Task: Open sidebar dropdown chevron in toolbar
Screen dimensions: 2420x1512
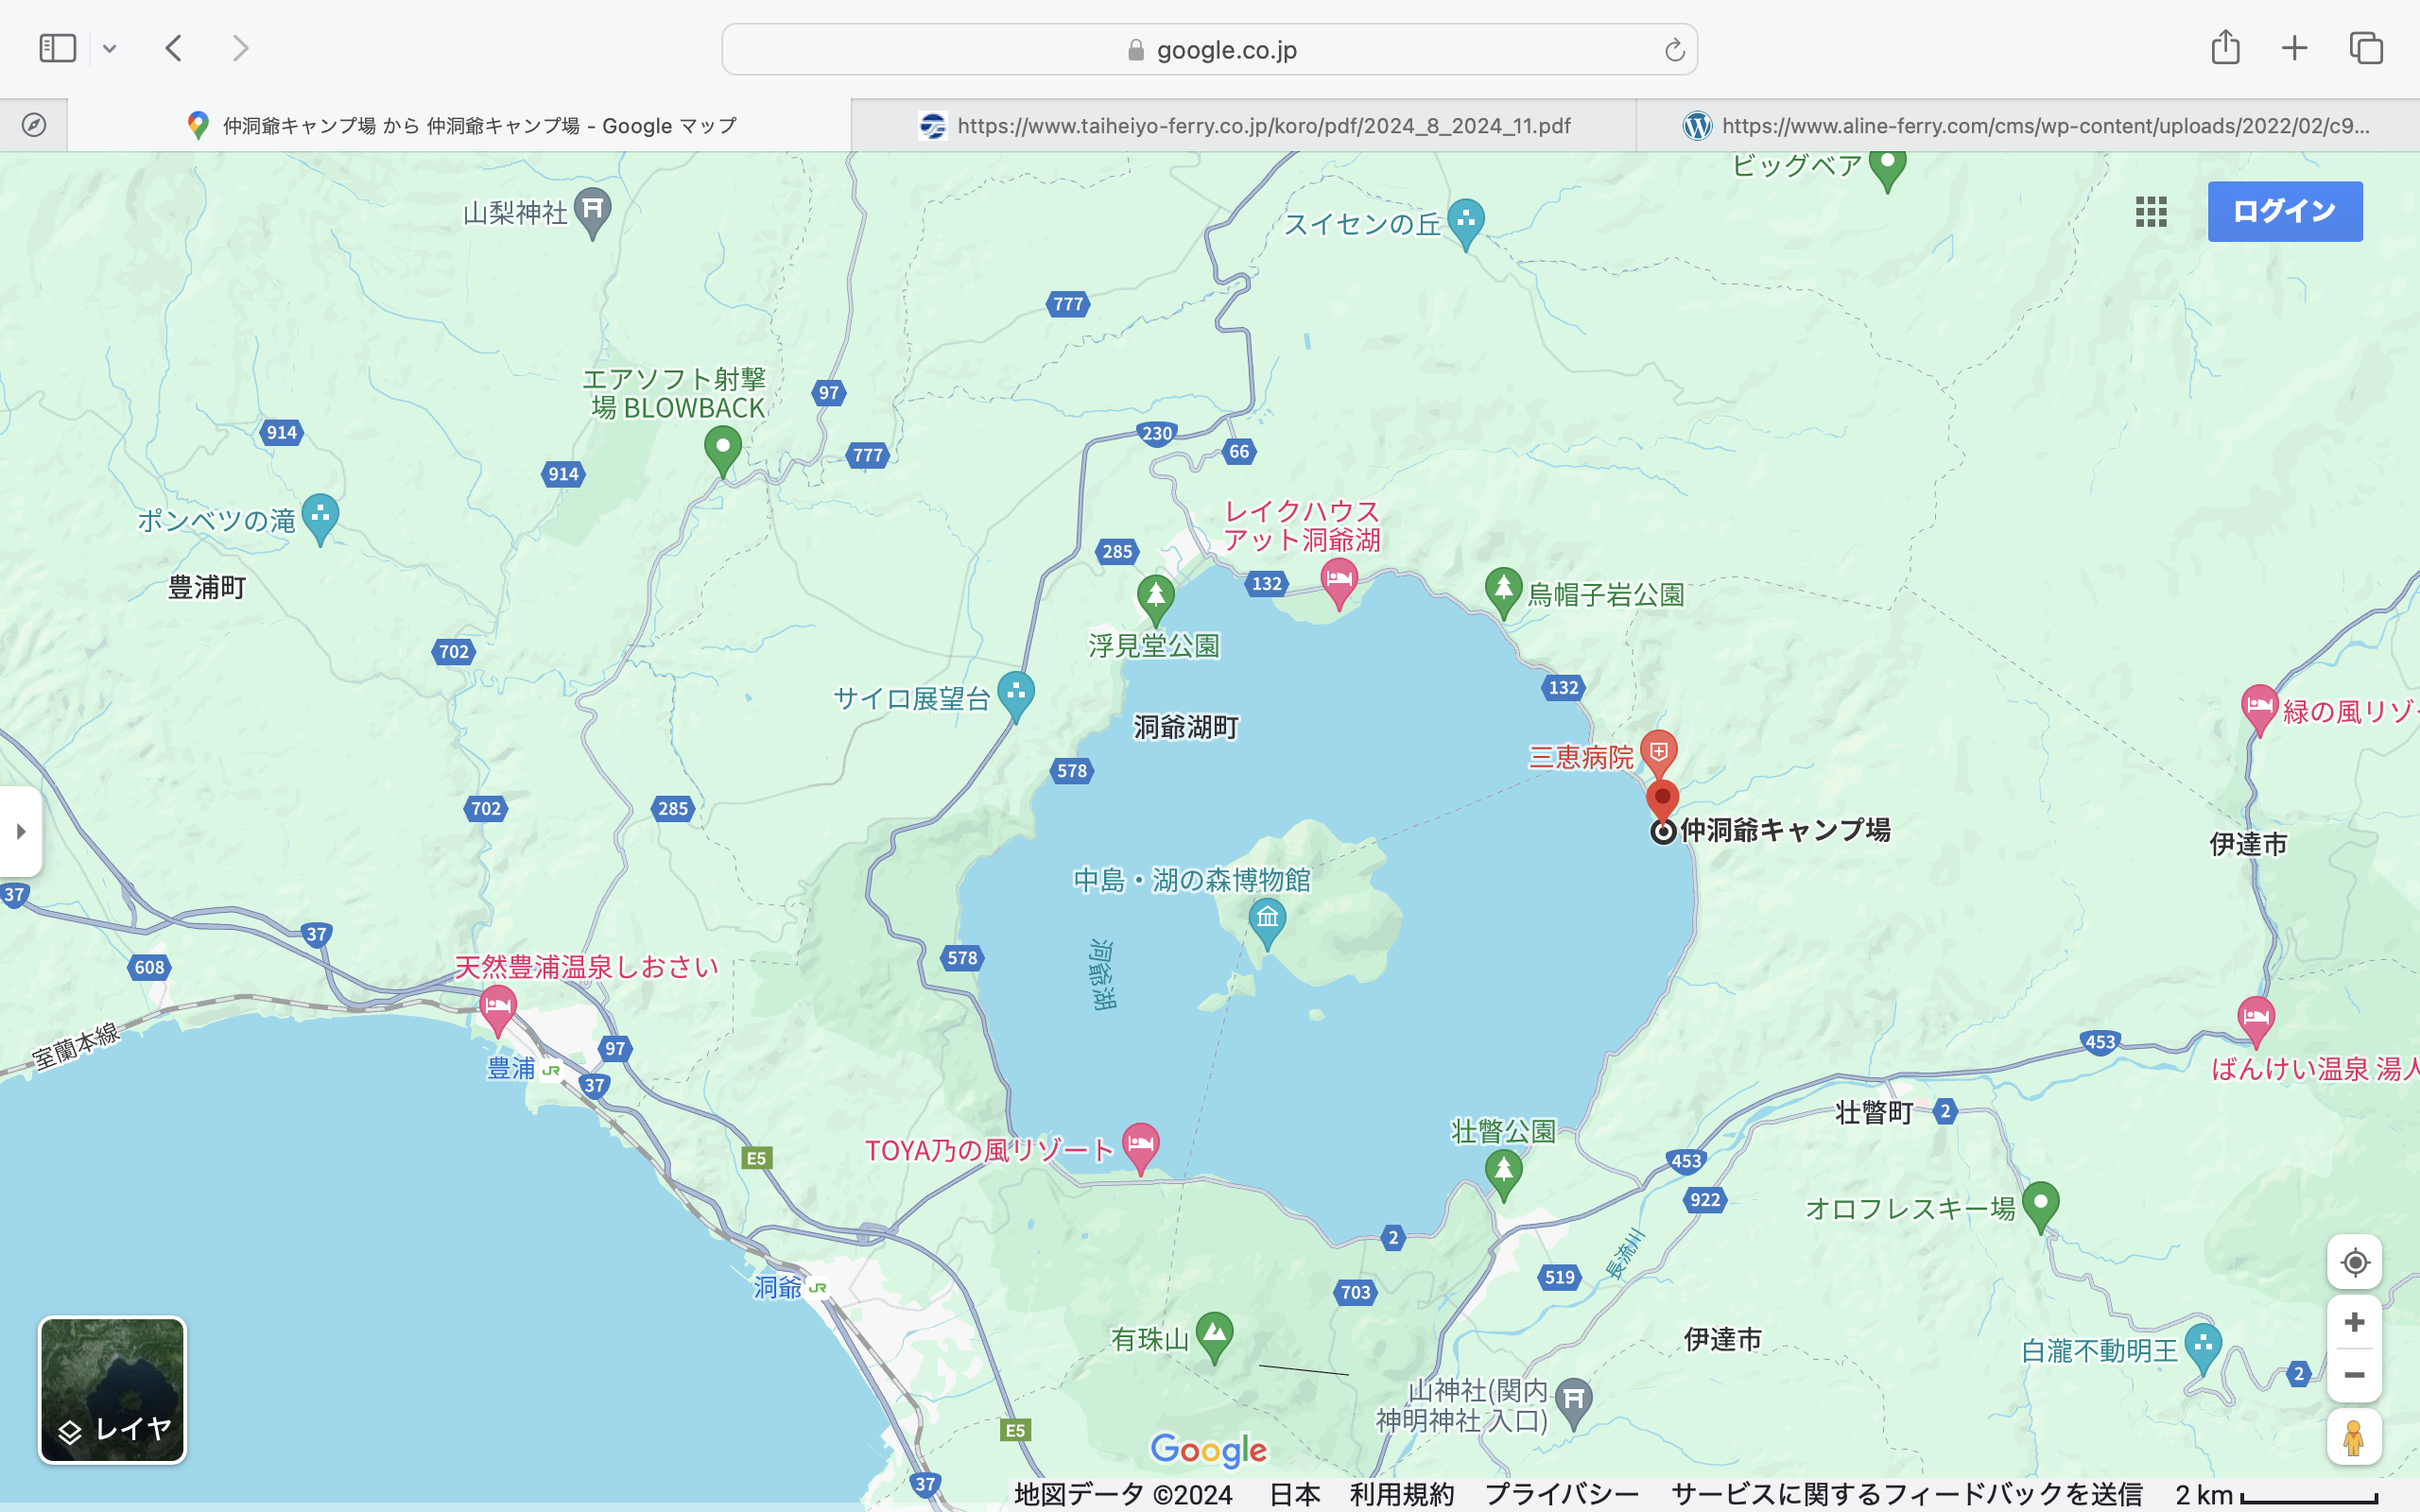Action: click(x=110, y=48)
